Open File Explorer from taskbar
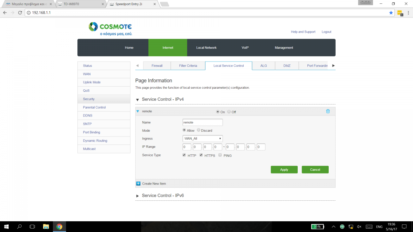Image resolution: width=413 pixels, height=232 pixels. click(x=46, y=227)
